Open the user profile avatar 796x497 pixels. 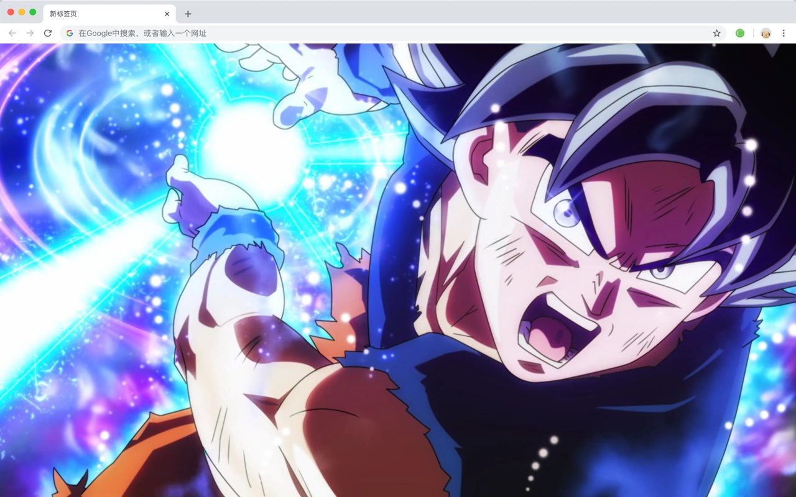coord(766,33)
